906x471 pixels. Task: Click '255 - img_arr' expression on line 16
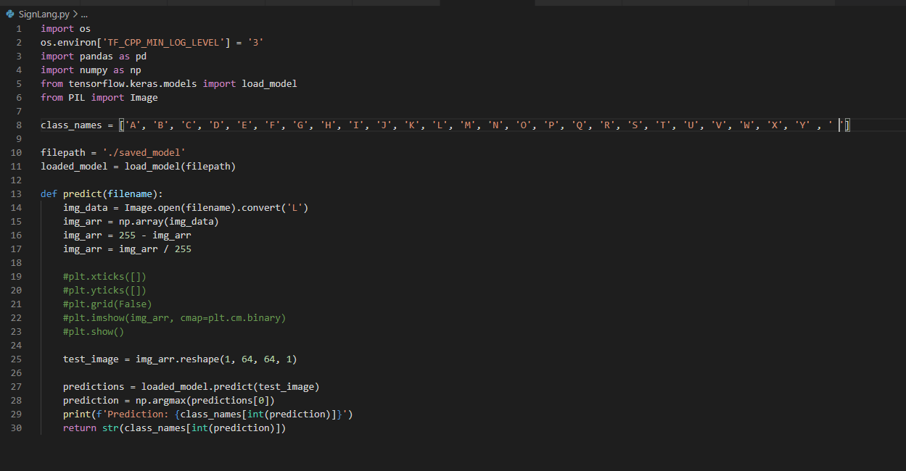pos(155,236)
